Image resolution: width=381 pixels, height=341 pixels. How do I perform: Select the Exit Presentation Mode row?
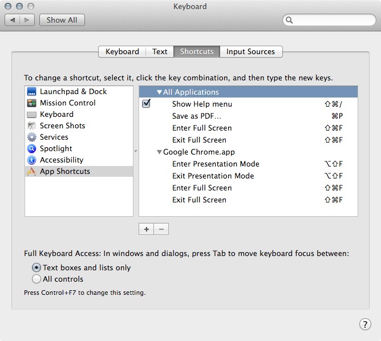(x=248, y=176)
